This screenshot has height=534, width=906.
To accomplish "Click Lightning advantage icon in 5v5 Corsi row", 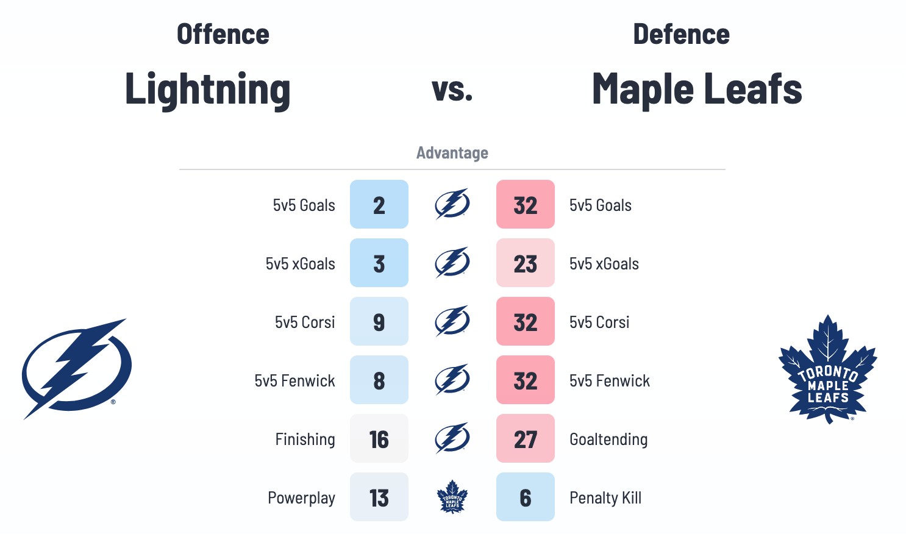I will pyautogui.click(x=452, y=321).
